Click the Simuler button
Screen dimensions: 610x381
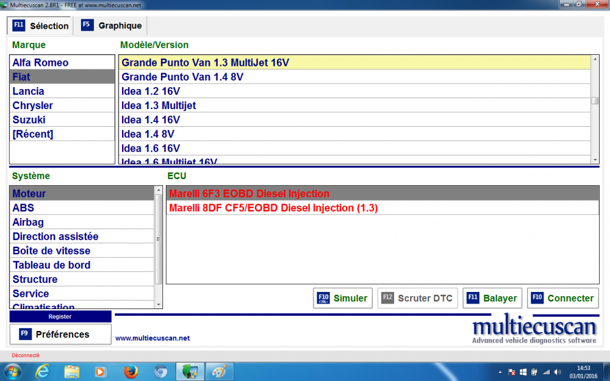[x=343, y=298]
